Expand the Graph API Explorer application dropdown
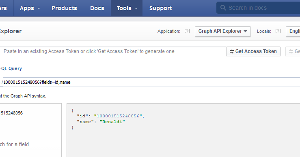The image size is (300, 157). coord(223,32)
